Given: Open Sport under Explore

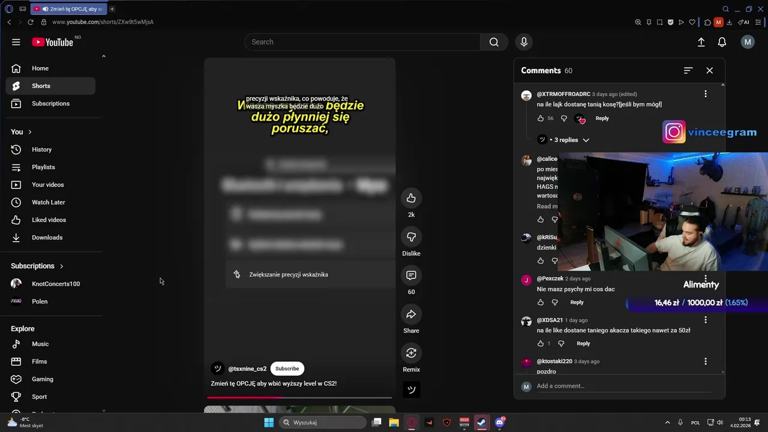Looking at the screenshot, I should [x=50, y=397].
